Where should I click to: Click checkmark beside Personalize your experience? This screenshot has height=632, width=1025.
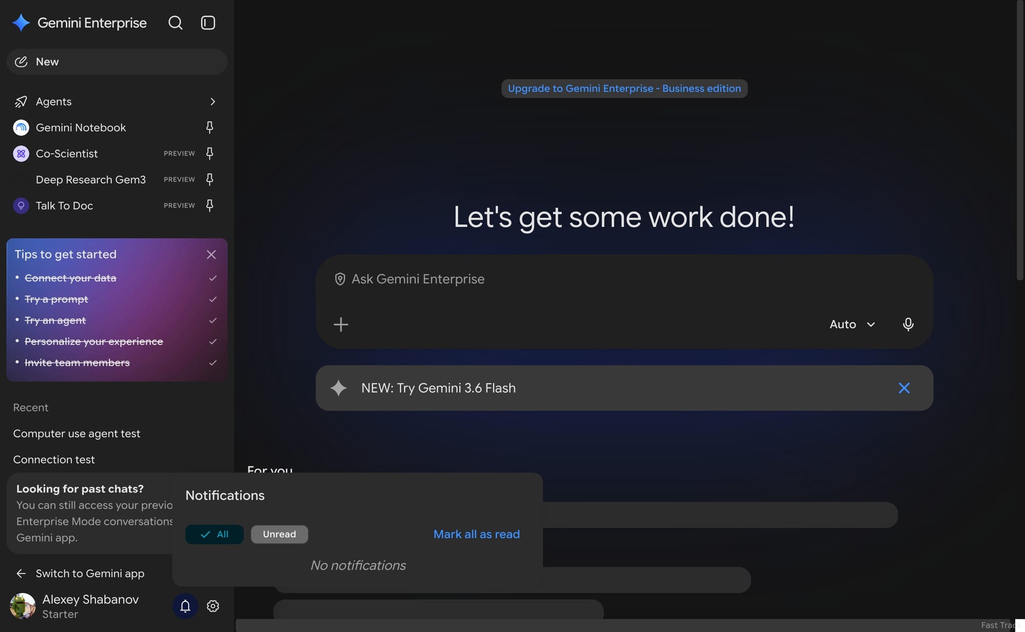click(x=213, y=341)
